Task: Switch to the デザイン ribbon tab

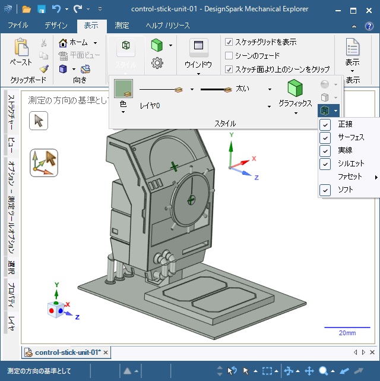Action: (x=56, y=26)
